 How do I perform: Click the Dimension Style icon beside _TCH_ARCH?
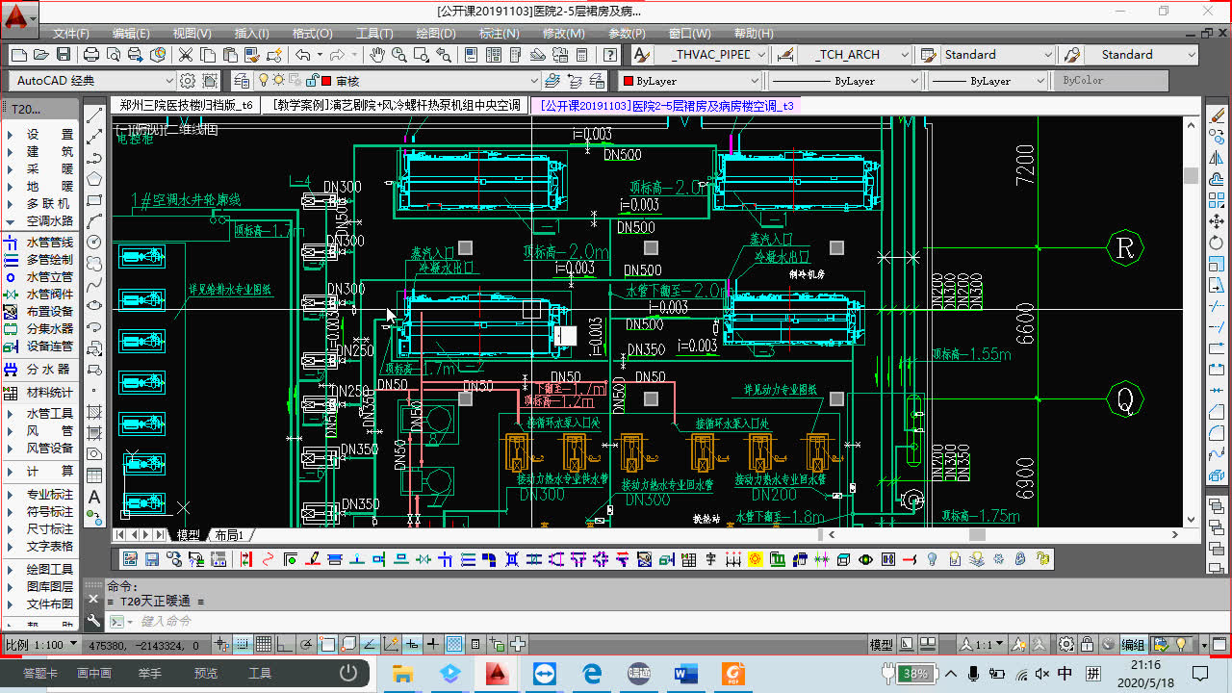click(784, 55)
